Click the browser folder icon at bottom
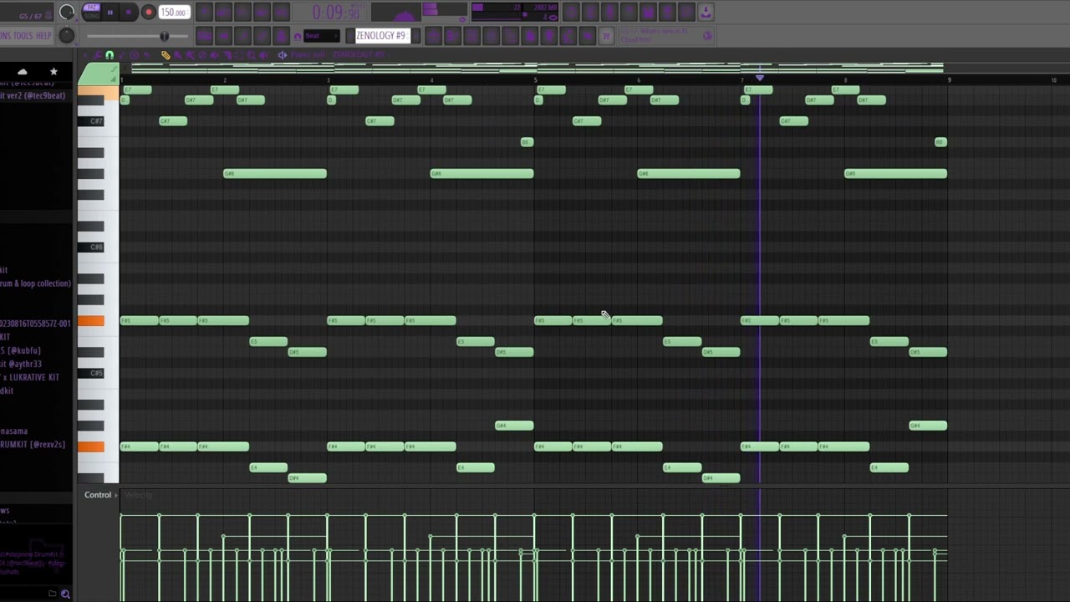 [x=52, y=594]
